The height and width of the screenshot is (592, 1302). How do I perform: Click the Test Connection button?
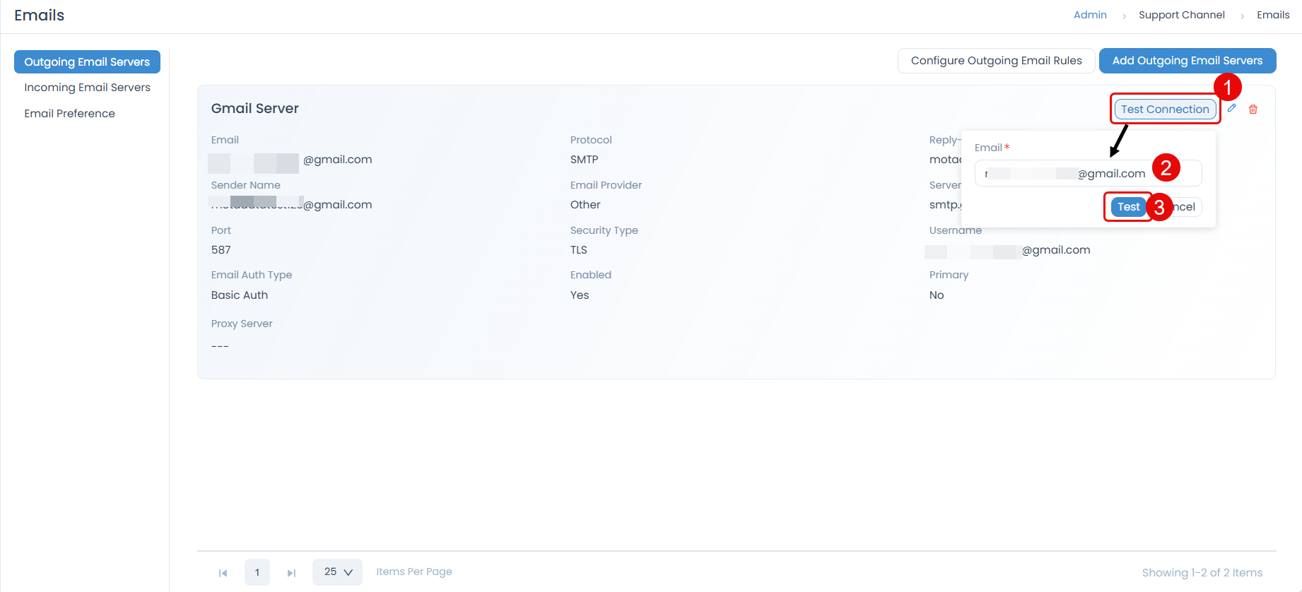1165,109
